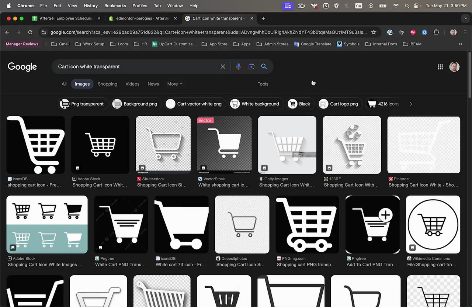
Task: Open Pngtree Add To Cart image
Action: 372,224
